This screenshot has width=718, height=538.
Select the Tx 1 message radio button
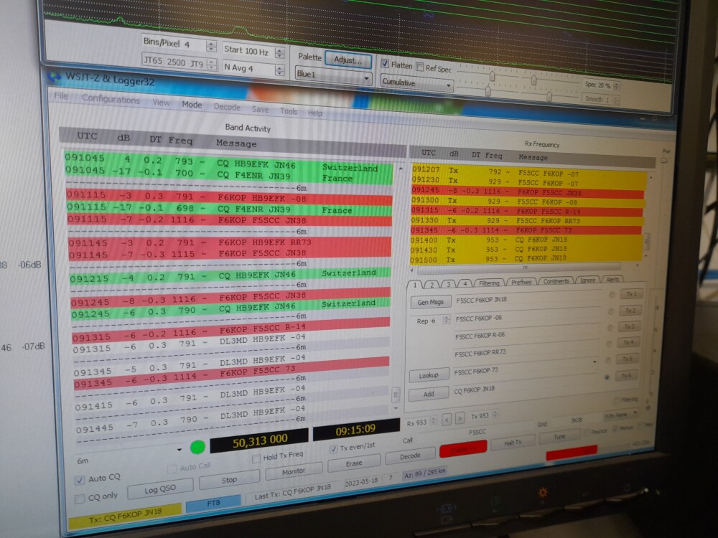click(612, 295)
